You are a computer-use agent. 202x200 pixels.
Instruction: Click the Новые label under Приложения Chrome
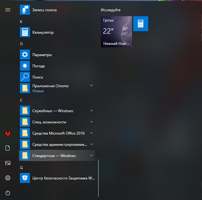pos(38,91)
